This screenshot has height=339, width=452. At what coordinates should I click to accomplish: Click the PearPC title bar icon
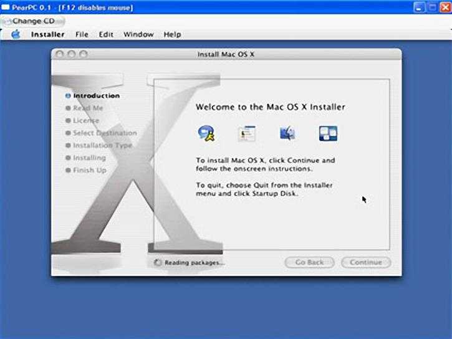(x=5, y=7)
